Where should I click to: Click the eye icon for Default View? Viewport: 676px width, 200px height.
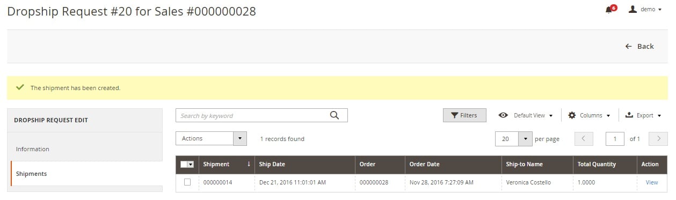(503, 115)
